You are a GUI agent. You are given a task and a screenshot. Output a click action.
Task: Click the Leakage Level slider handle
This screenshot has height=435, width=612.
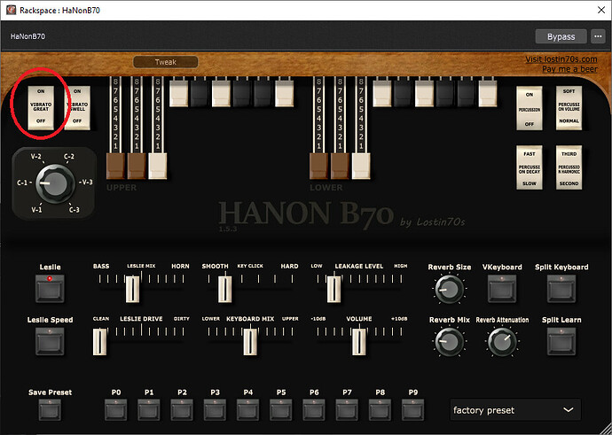point(333,289)
